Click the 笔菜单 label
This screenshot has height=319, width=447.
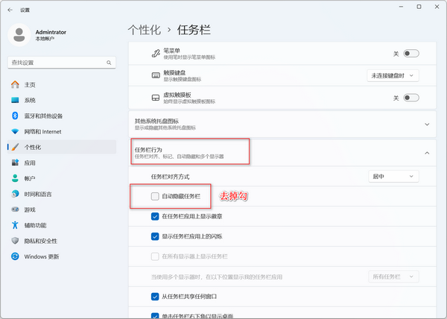click(171, 51)
